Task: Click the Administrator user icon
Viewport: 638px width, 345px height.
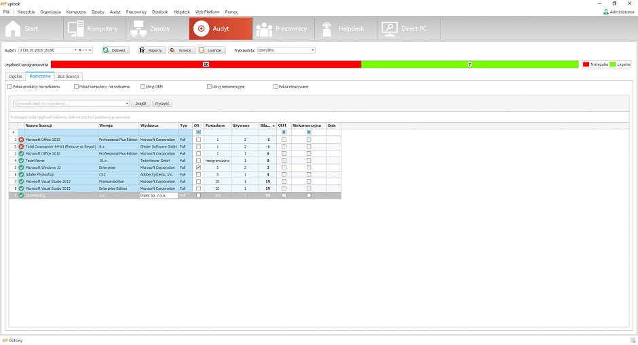Action: point(606,12)
